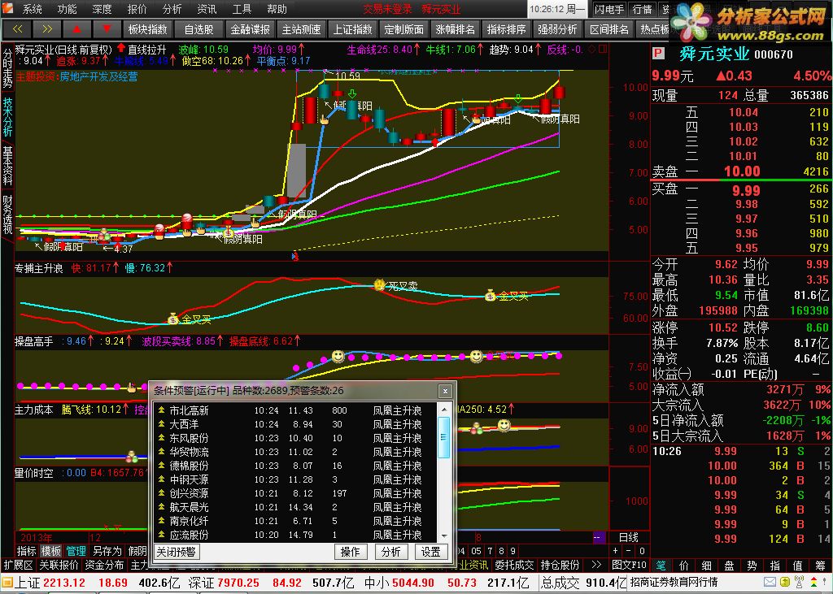
Task: Open the 帮助 menu
Action: click(277, 9)
